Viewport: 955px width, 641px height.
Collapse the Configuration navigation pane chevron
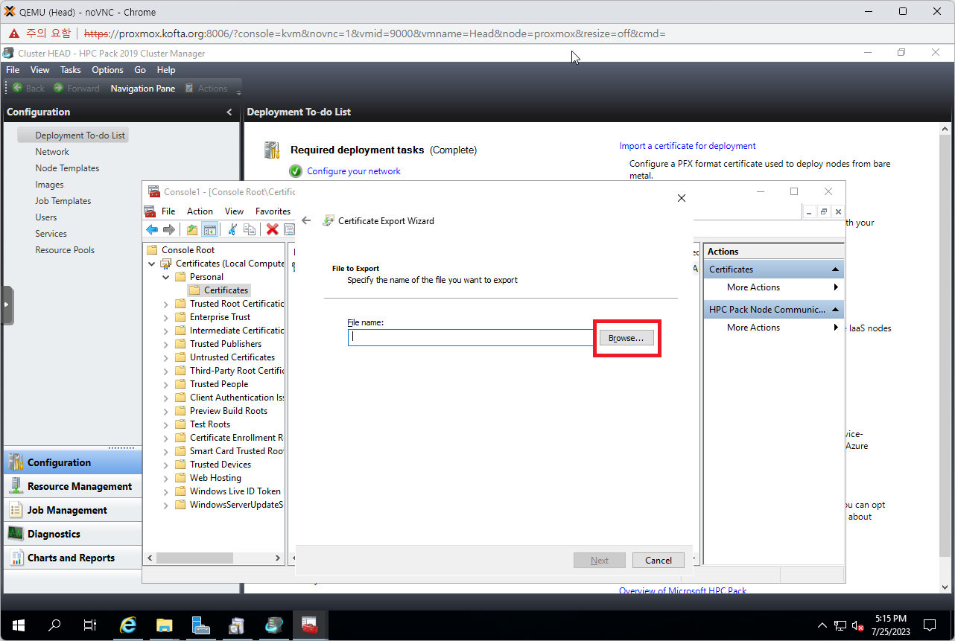tap(229, 112)
